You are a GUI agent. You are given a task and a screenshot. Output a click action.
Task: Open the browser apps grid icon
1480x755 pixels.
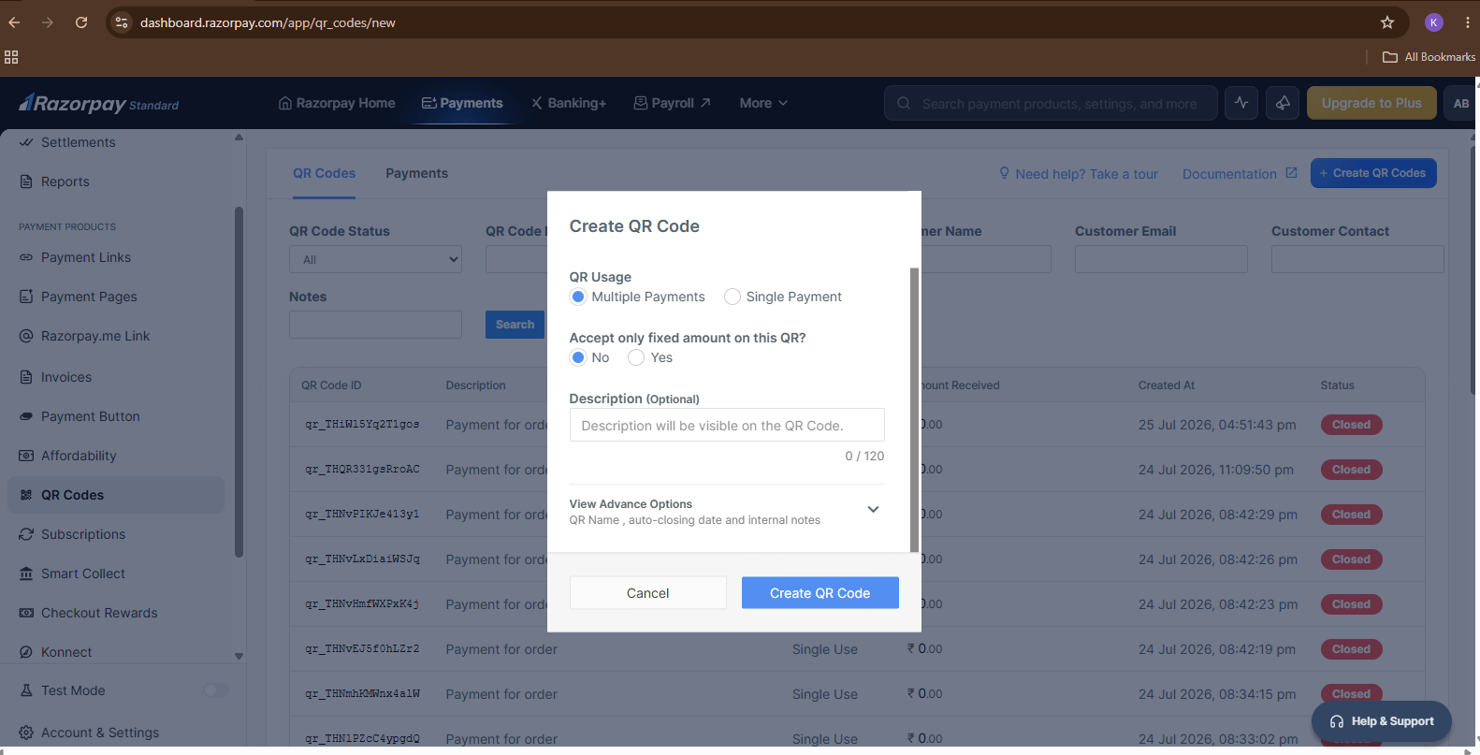(11, 57)
